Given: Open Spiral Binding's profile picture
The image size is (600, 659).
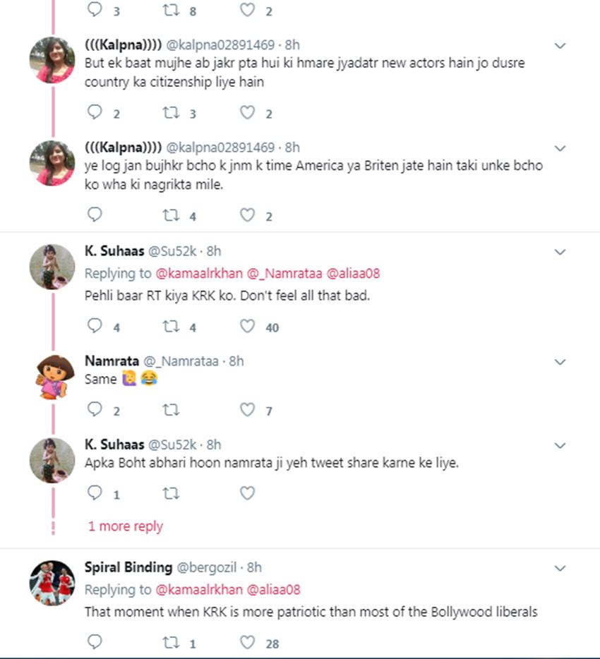Looking at the screenshot, I should pos(52,583).
